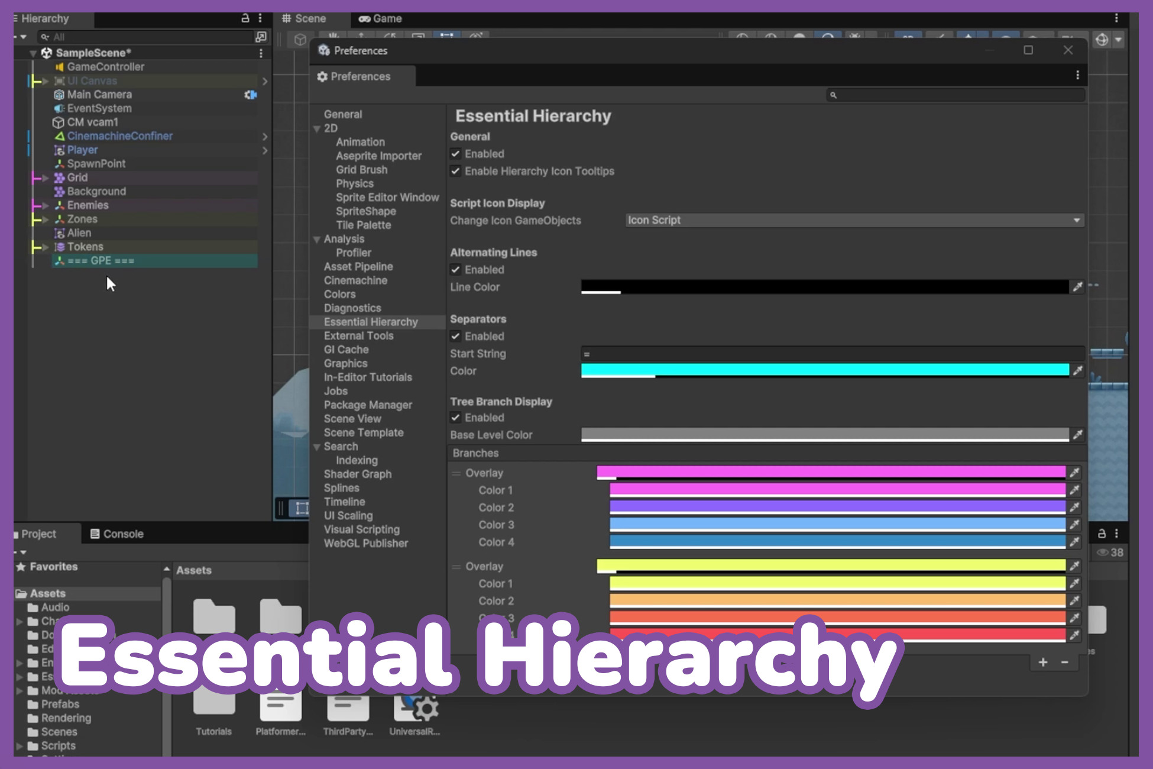Collapse SampleScene in Hierarchy
This screenshot has width=1153, height=769.
[33, 53]
